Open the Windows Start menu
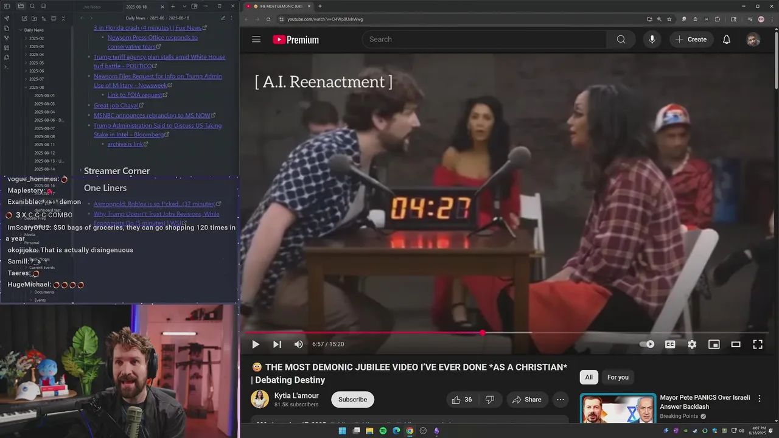Screen dimensions: 779x438 tap(342, 431)
